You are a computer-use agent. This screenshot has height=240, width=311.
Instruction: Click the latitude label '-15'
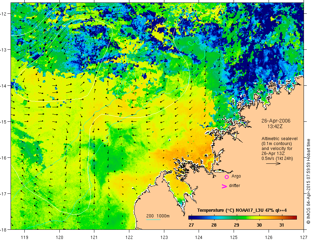point(4,121)
